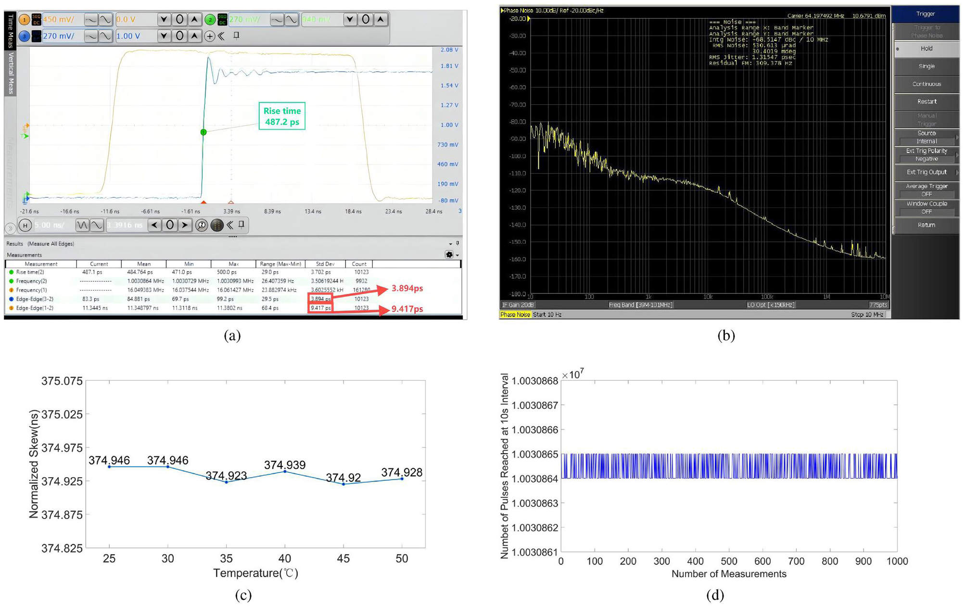Zero the Channel 1 offset
Viewport: 966px width, 607px height.
179,20
